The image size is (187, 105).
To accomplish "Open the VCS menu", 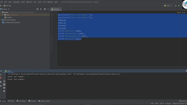I will (x=44, y=2).
